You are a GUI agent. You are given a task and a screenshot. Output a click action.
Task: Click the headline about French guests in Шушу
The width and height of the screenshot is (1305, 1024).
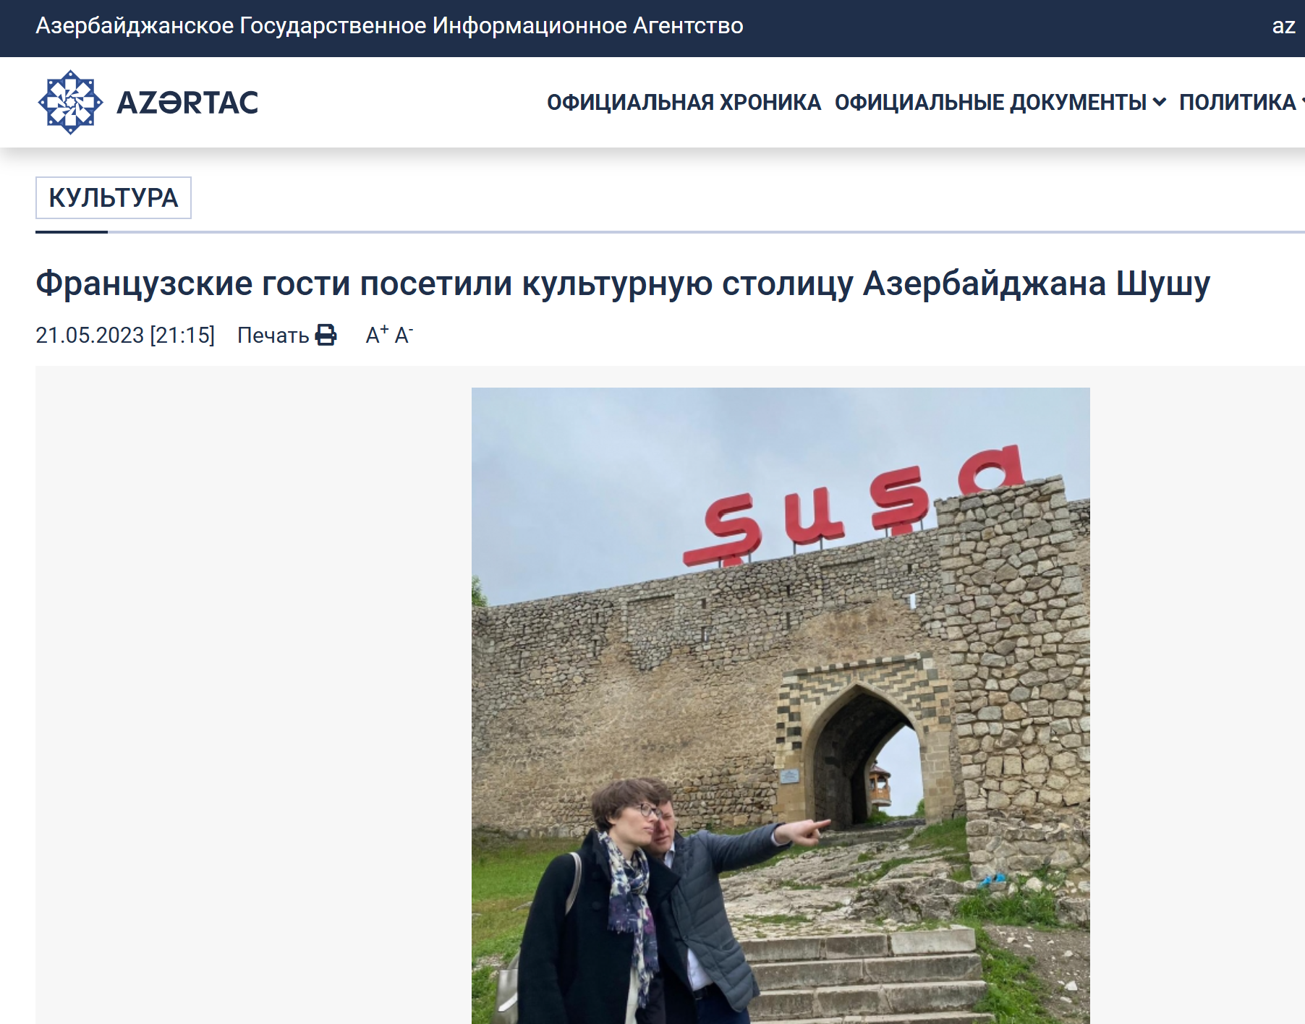click(623, 283)
